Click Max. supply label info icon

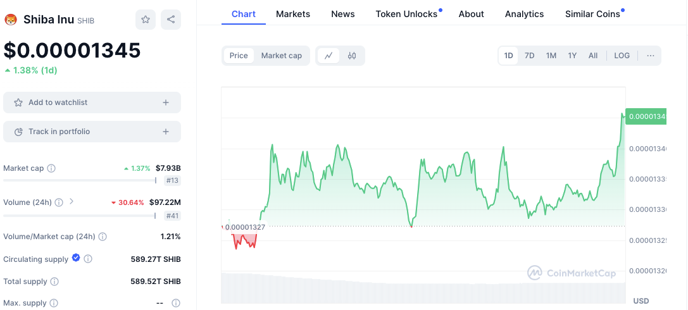[x=54, y=303]
